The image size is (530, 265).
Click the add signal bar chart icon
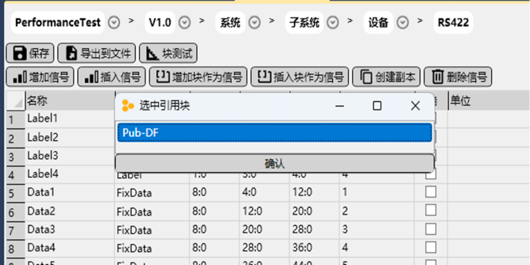(x=20, y=77)
